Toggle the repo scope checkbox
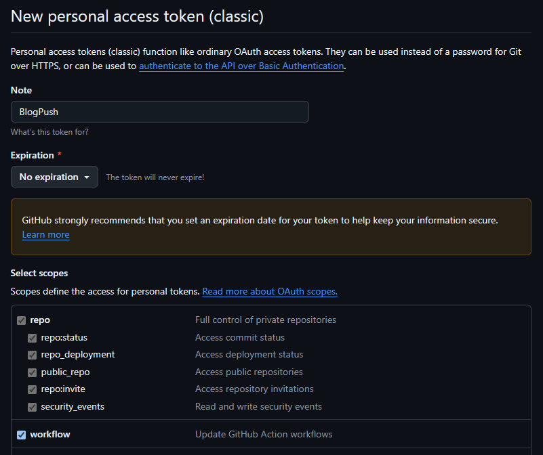 tap(22, 320)
